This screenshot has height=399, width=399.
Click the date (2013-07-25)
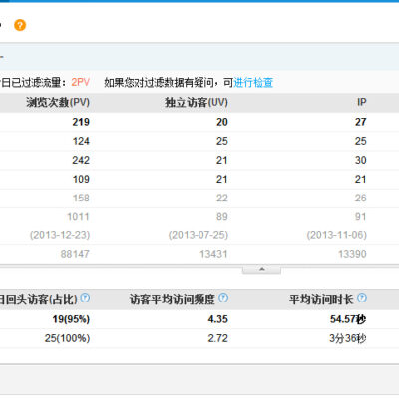(199, 235)
